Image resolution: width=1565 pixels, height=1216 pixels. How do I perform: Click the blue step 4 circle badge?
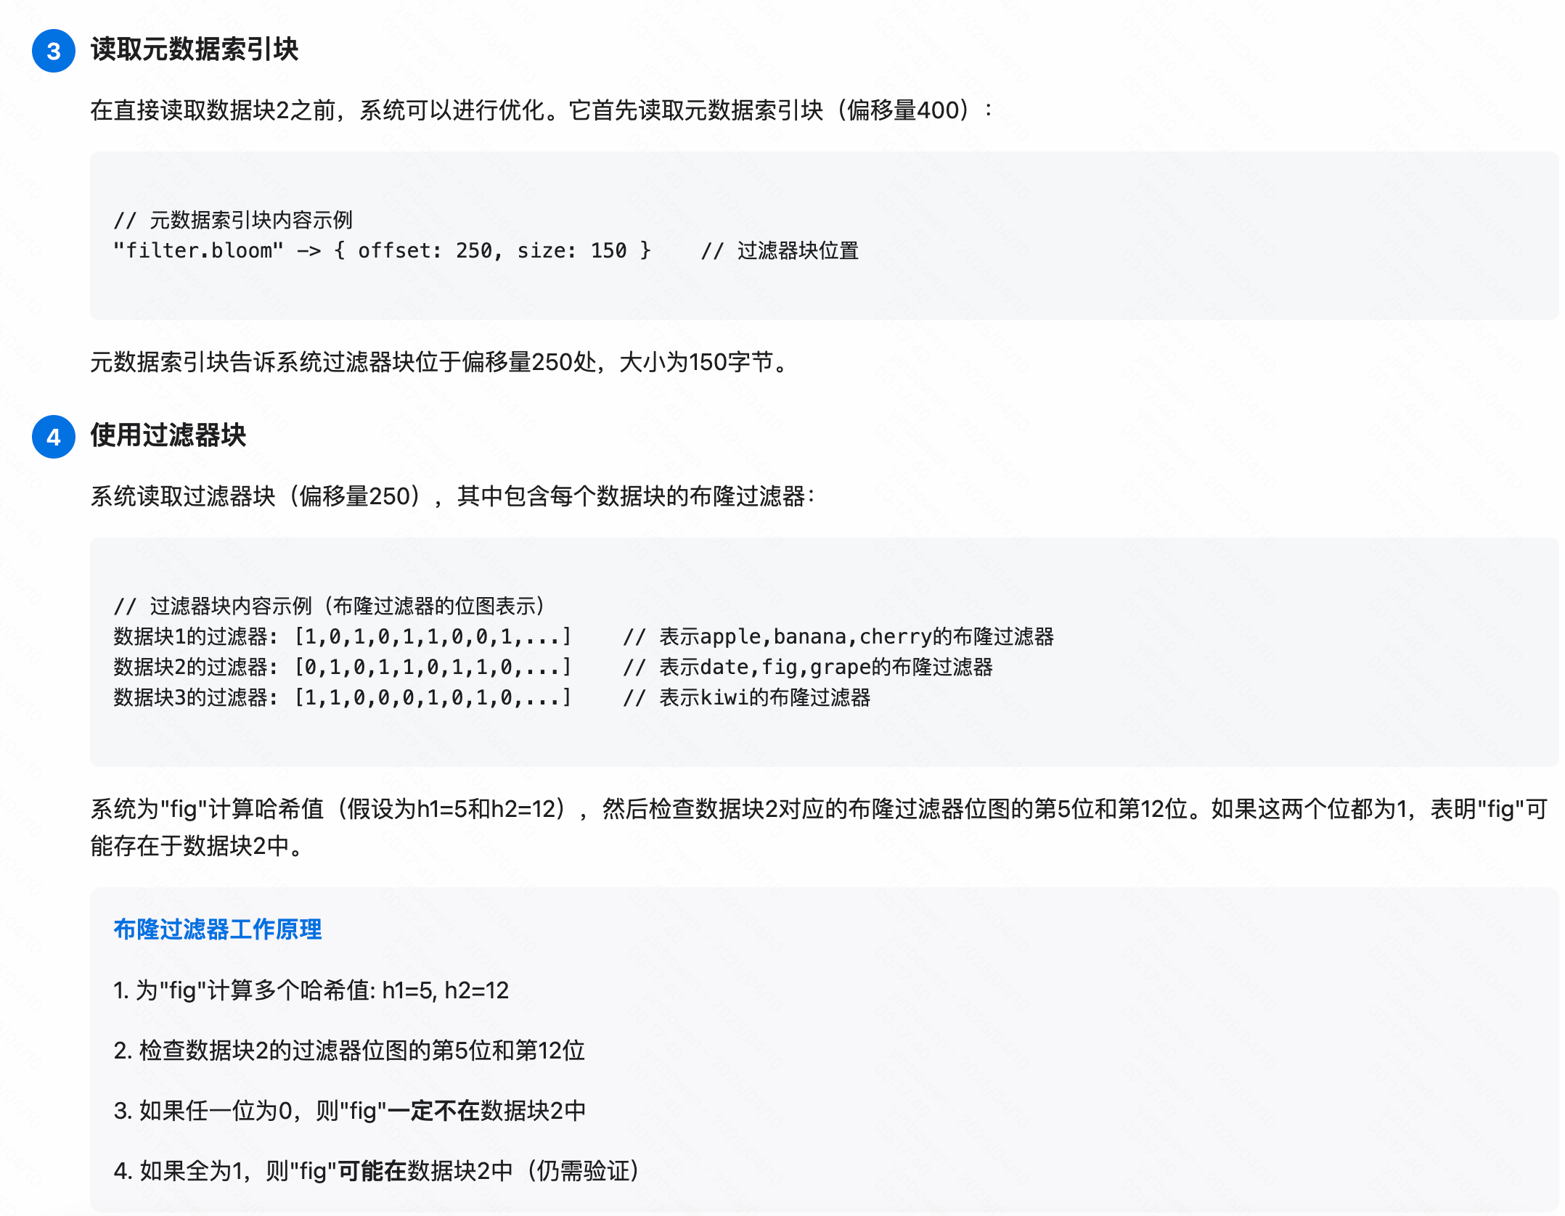point(54,437)
